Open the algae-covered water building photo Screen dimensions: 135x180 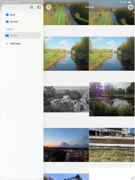coord(112,145)
